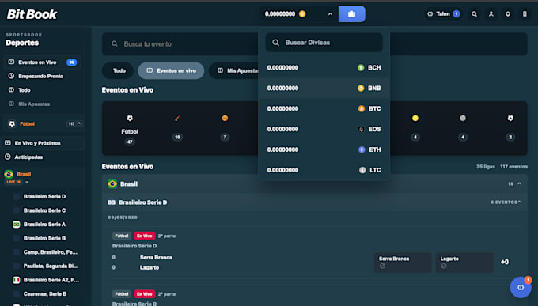Open the user account icon
The image size is (538, 306).
pos(491,14)
